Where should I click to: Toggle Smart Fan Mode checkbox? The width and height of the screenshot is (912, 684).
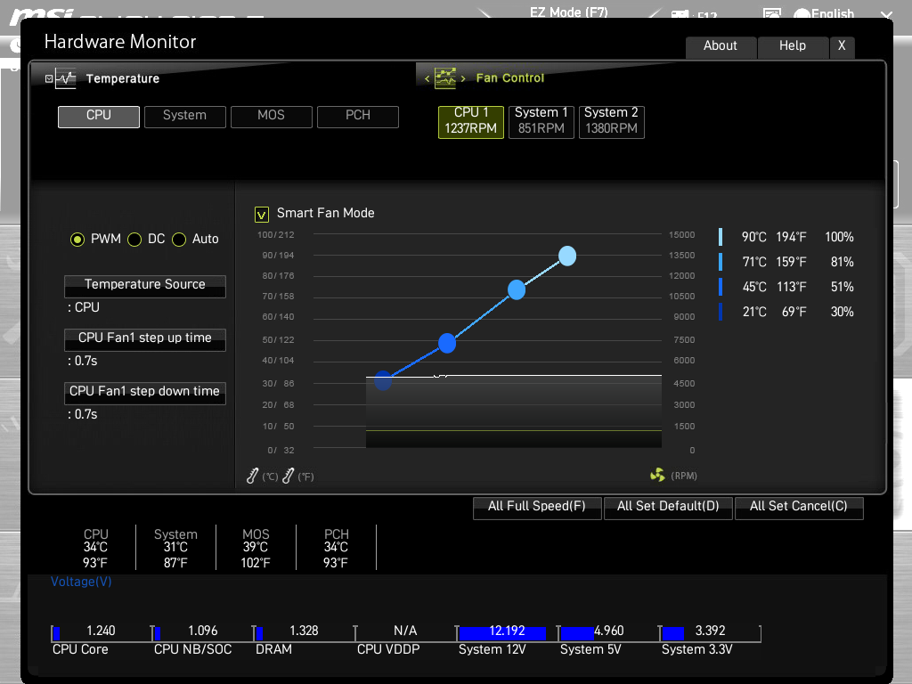[x=262, y=215]
